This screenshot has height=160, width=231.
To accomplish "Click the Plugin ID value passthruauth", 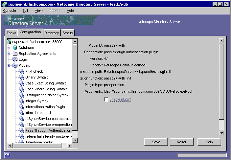I will click(x=114, y=45).
